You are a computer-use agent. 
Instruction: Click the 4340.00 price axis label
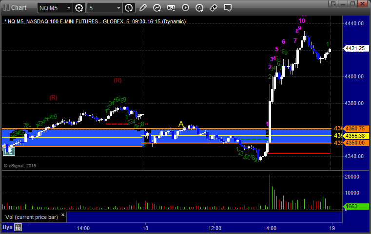(354, 156)
